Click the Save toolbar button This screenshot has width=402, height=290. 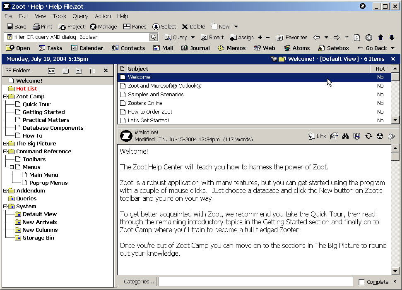[17, 26]
